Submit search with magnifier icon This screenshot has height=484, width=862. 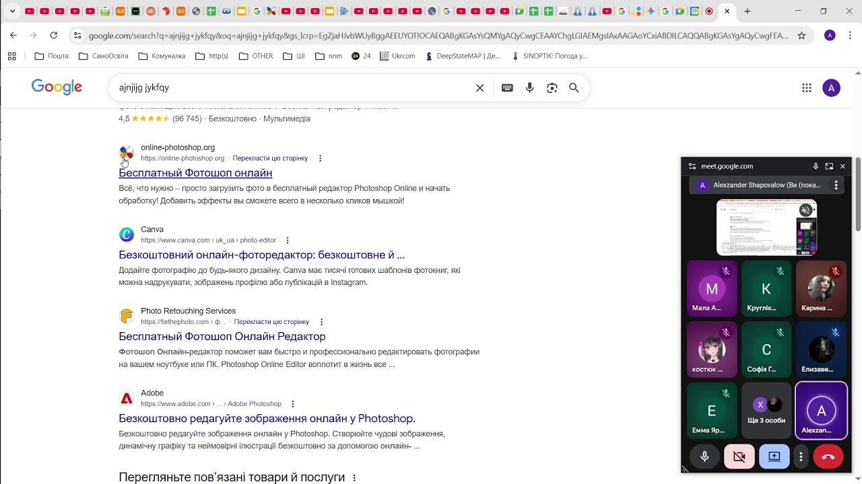574,88
